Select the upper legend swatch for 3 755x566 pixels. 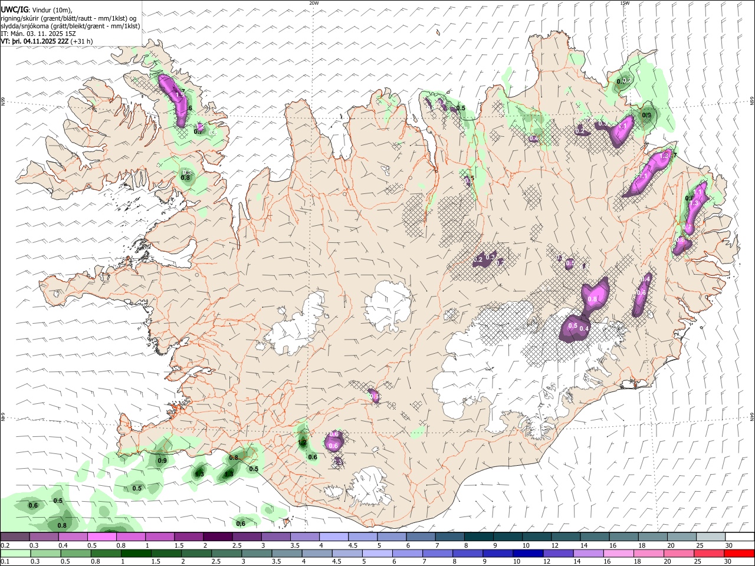[276, 537]
